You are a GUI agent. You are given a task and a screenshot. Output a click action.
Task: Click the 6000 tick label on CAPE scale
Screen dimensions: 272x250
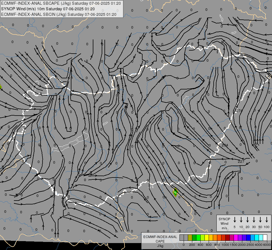click(x=267, y=245)
